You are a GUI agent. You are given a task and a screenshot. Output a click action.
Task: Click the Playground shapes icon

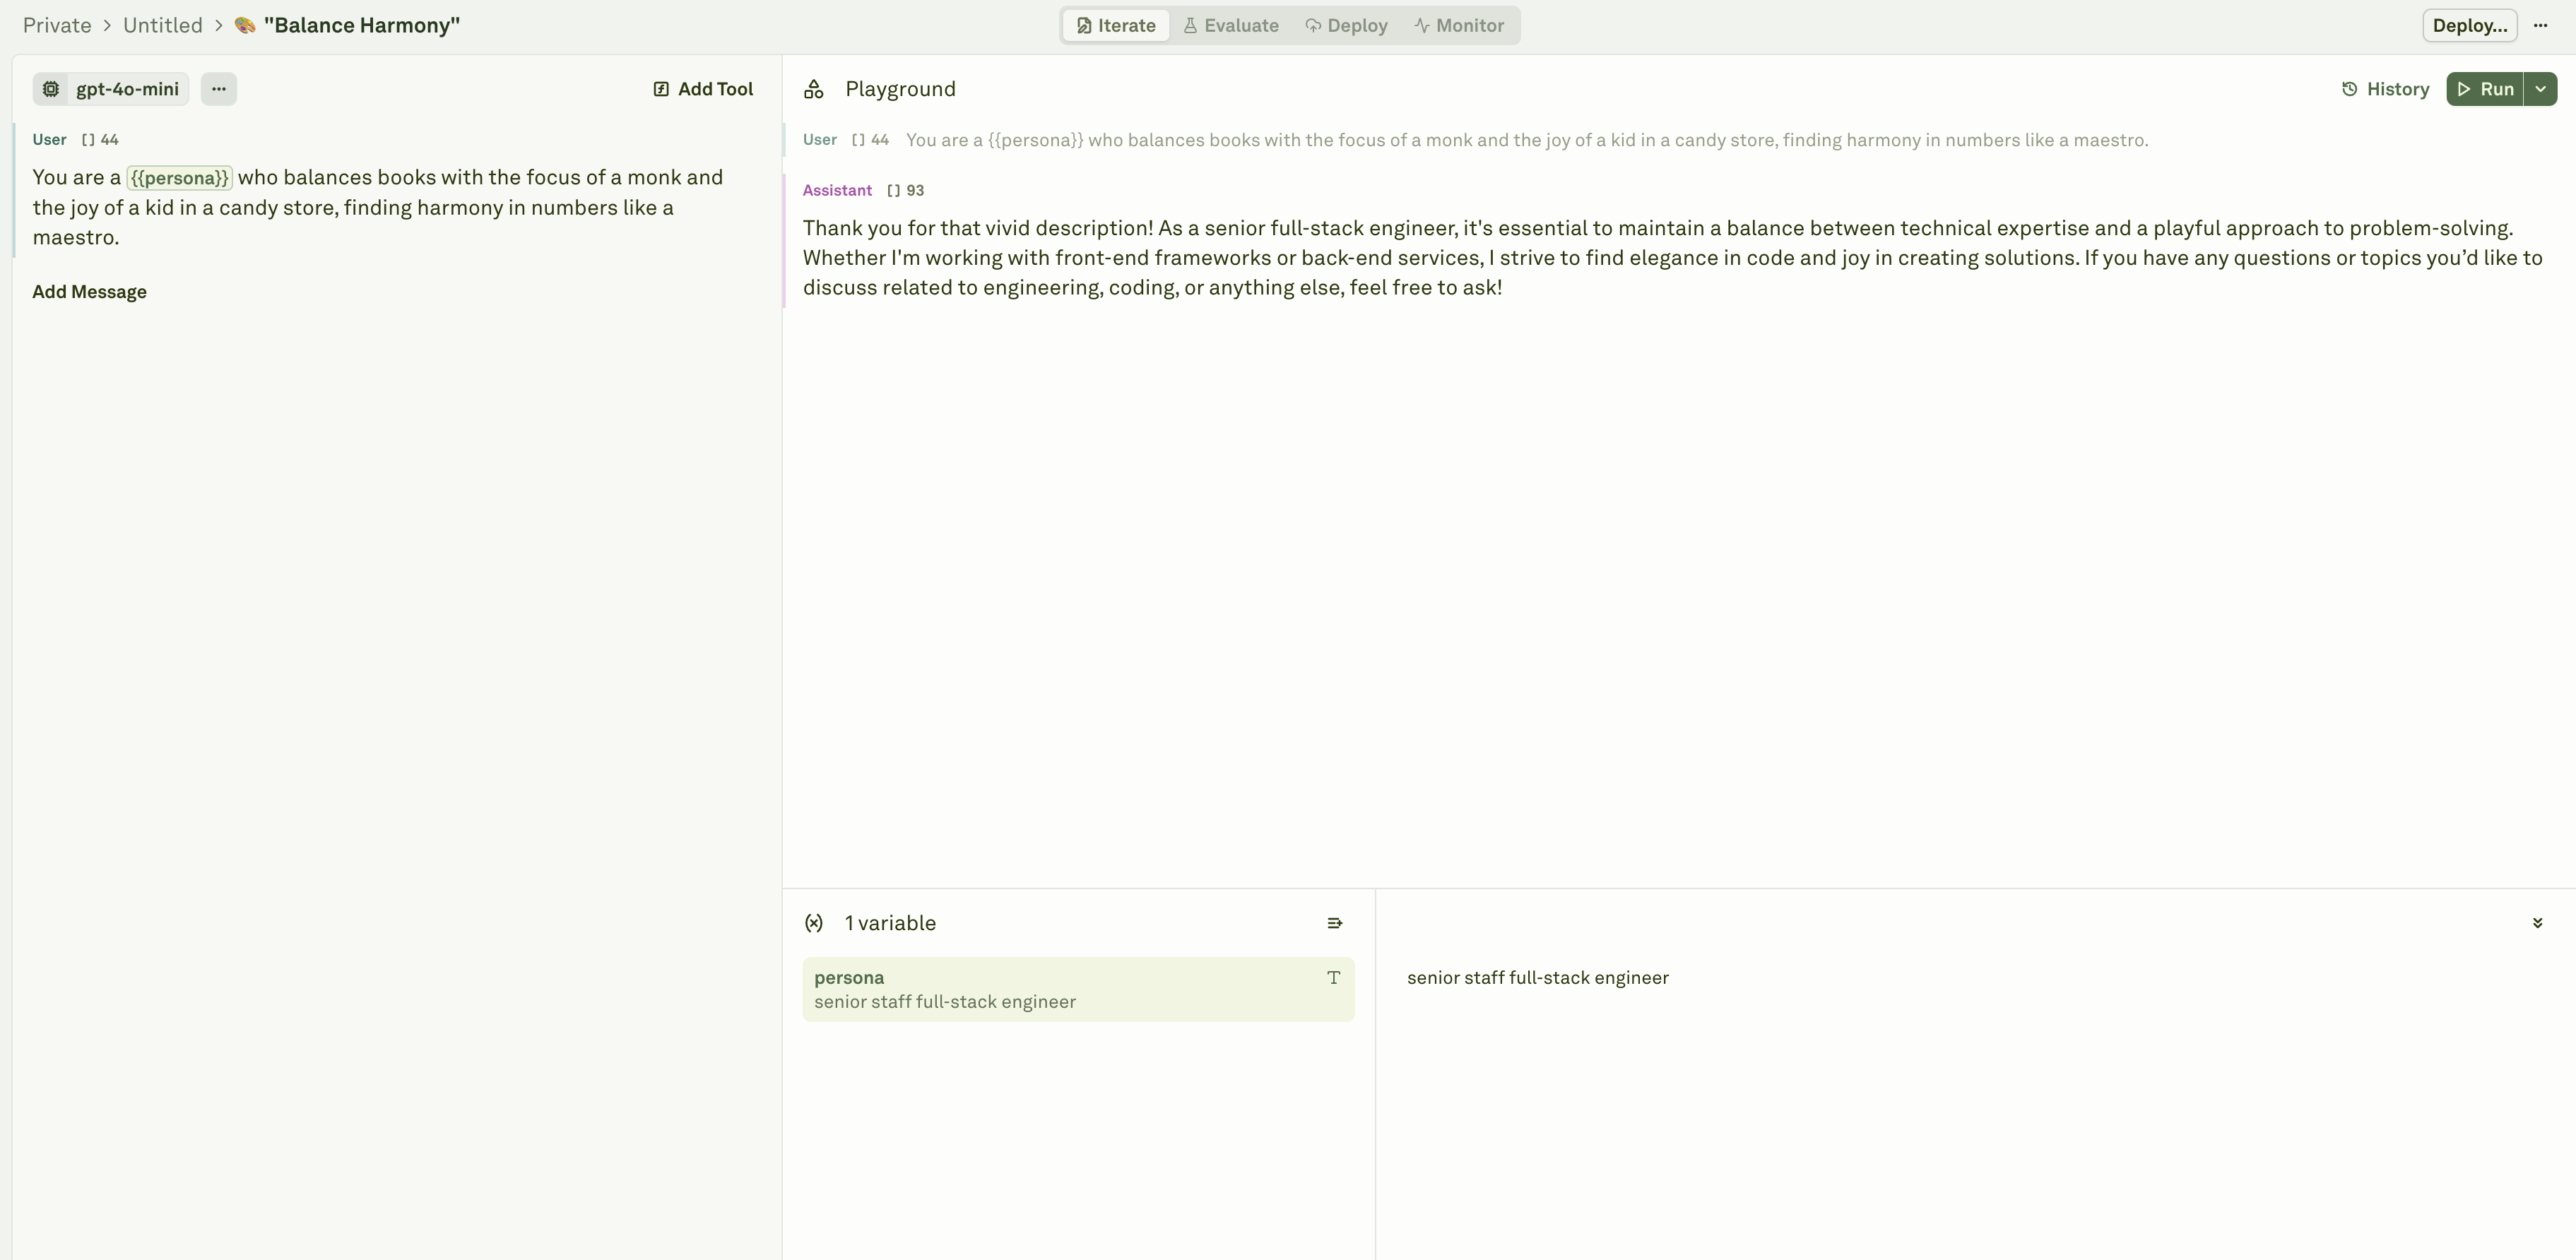pos(814,90)
